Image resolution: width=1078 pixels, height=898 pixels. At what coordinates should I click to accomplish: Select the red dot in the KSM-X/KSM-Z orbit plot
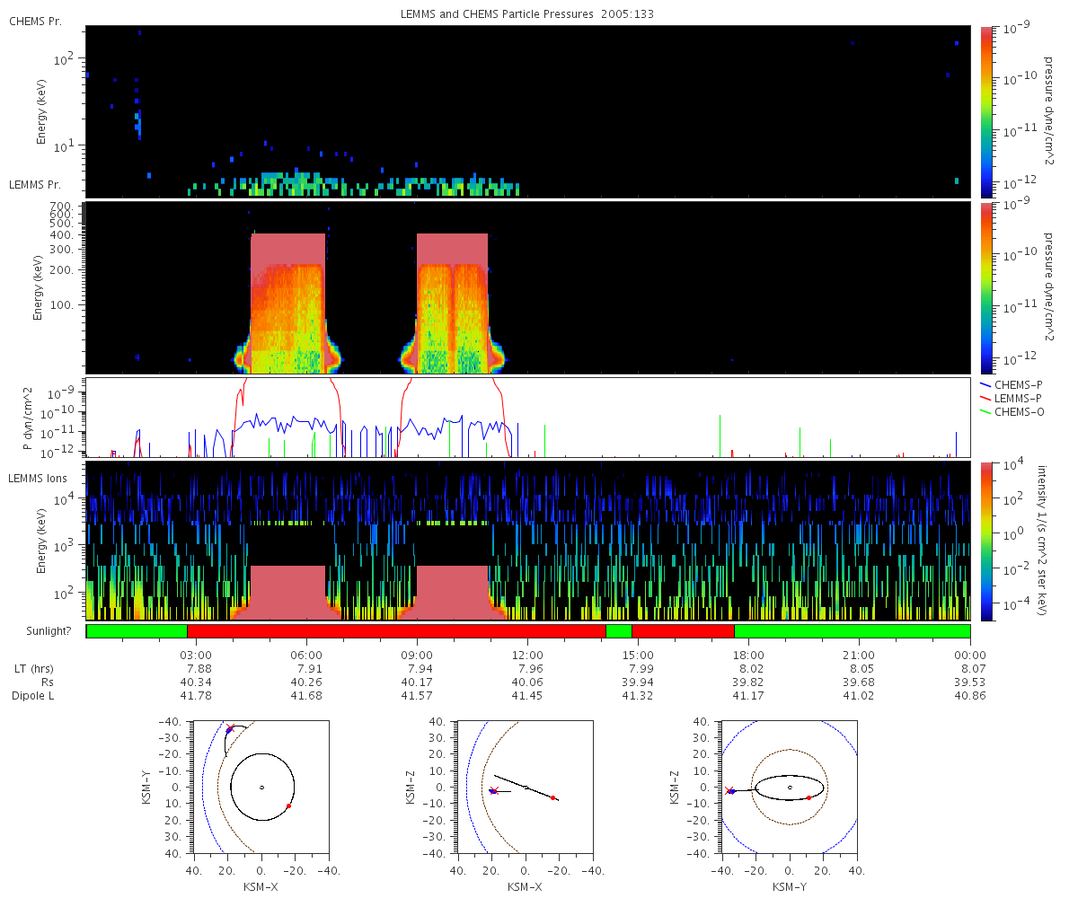click(552, 797)
